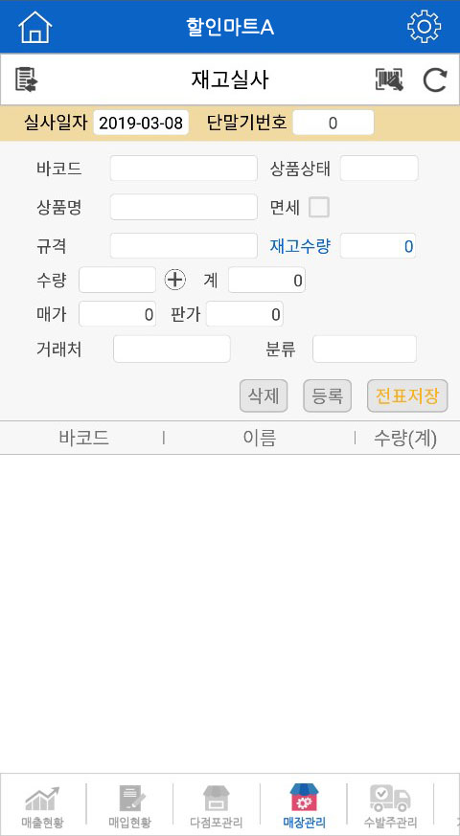
Task: Open the settings gear icon
Action: tap(425, 27)
